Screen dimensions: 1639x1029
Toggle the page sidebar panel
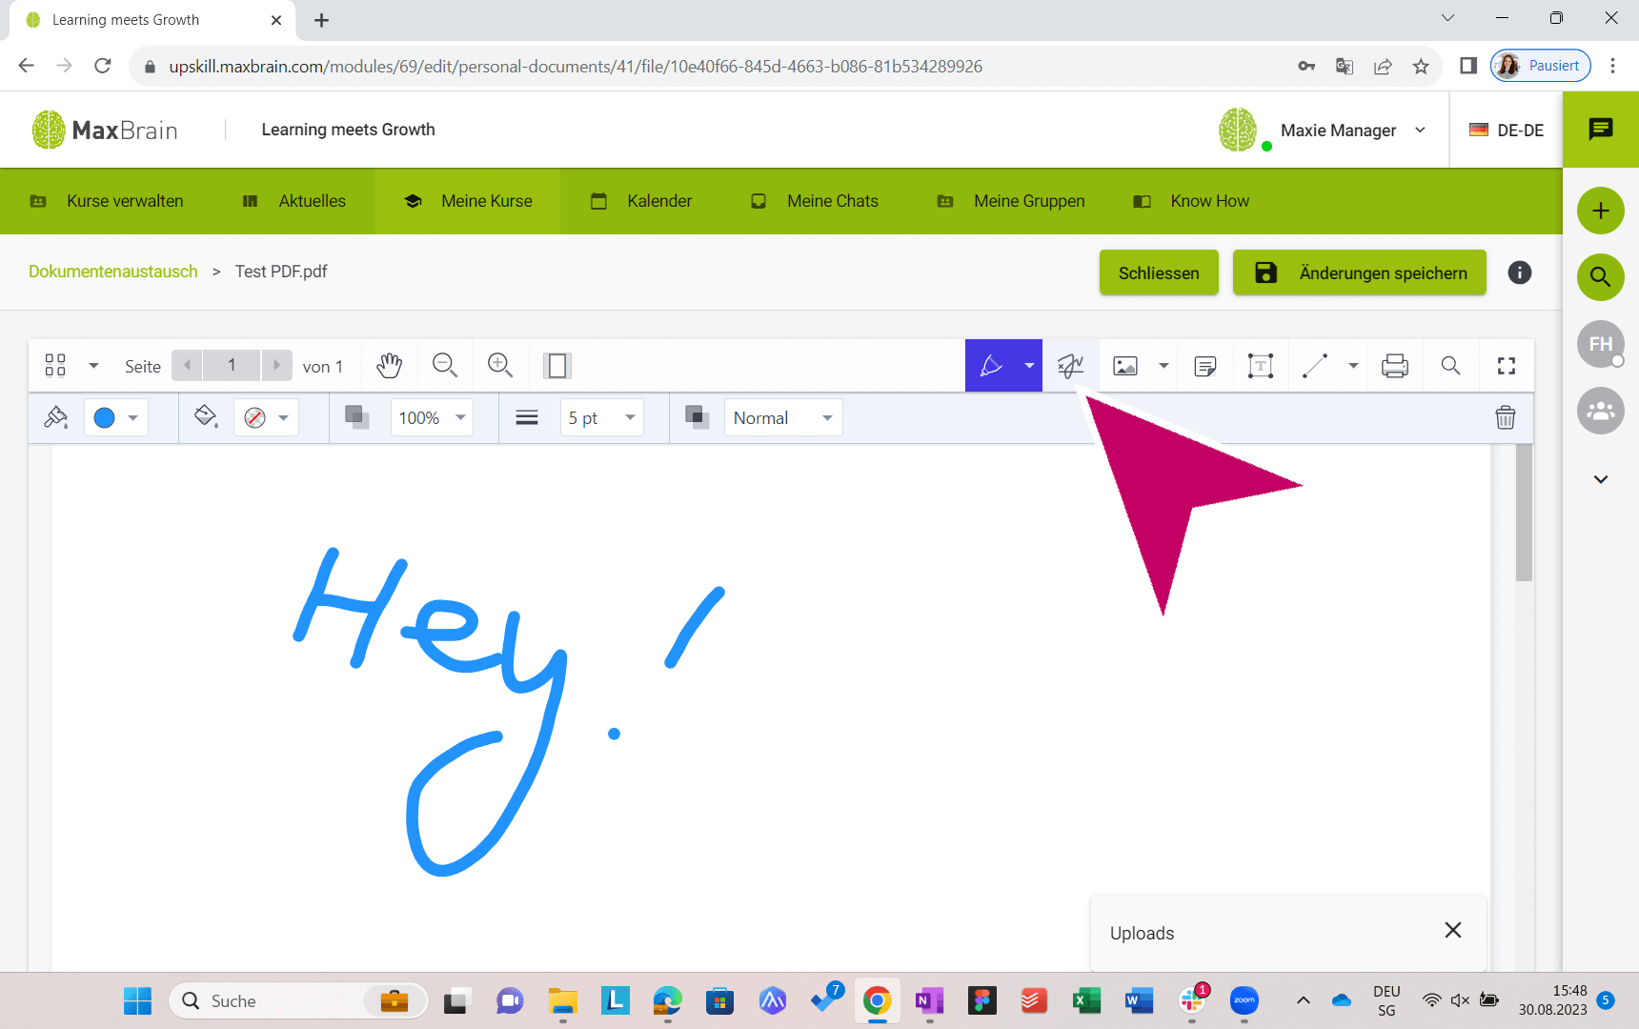click(556, 366)
